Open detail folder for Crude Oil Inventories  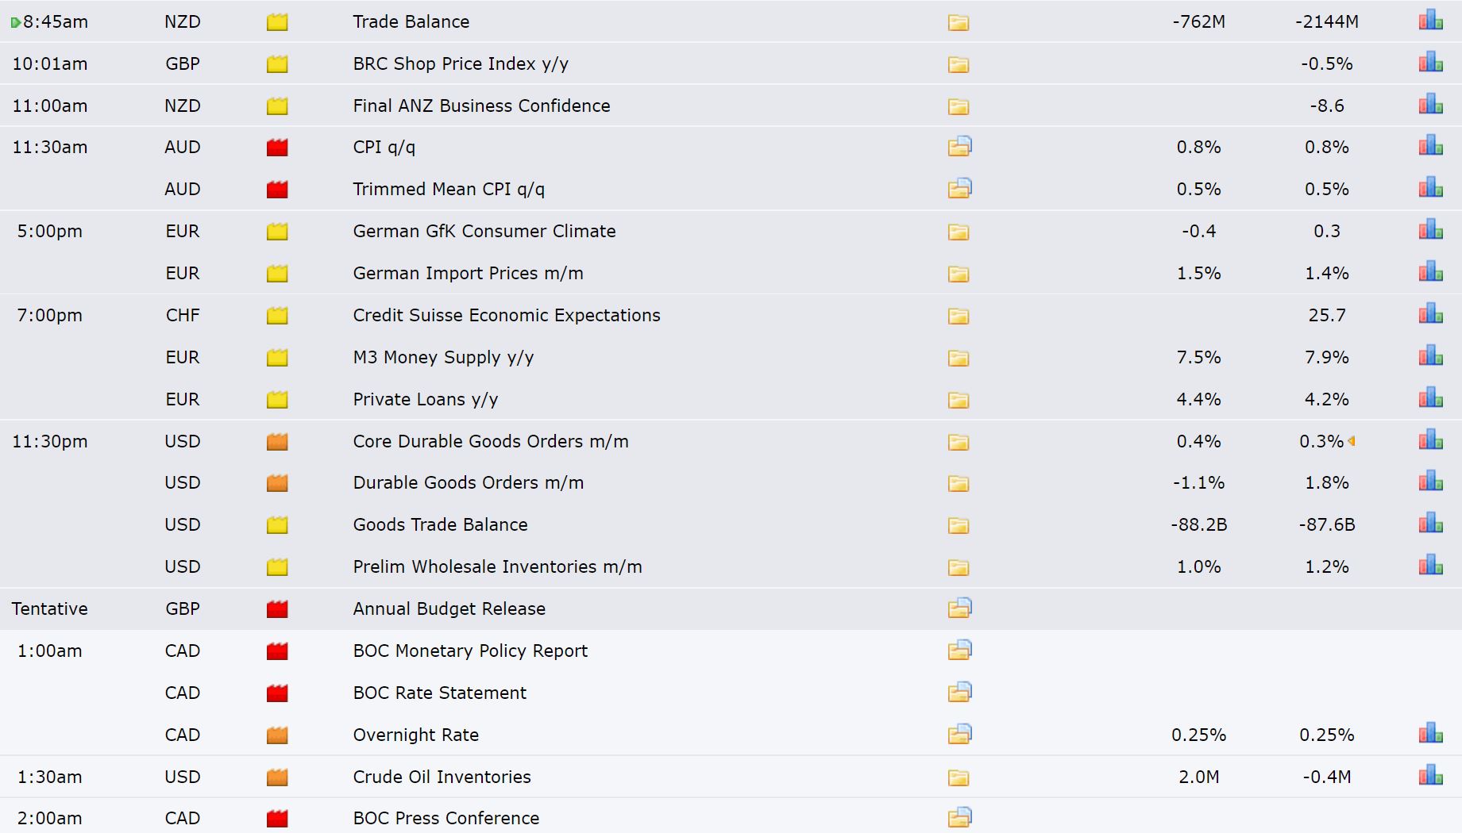[959, 777]
